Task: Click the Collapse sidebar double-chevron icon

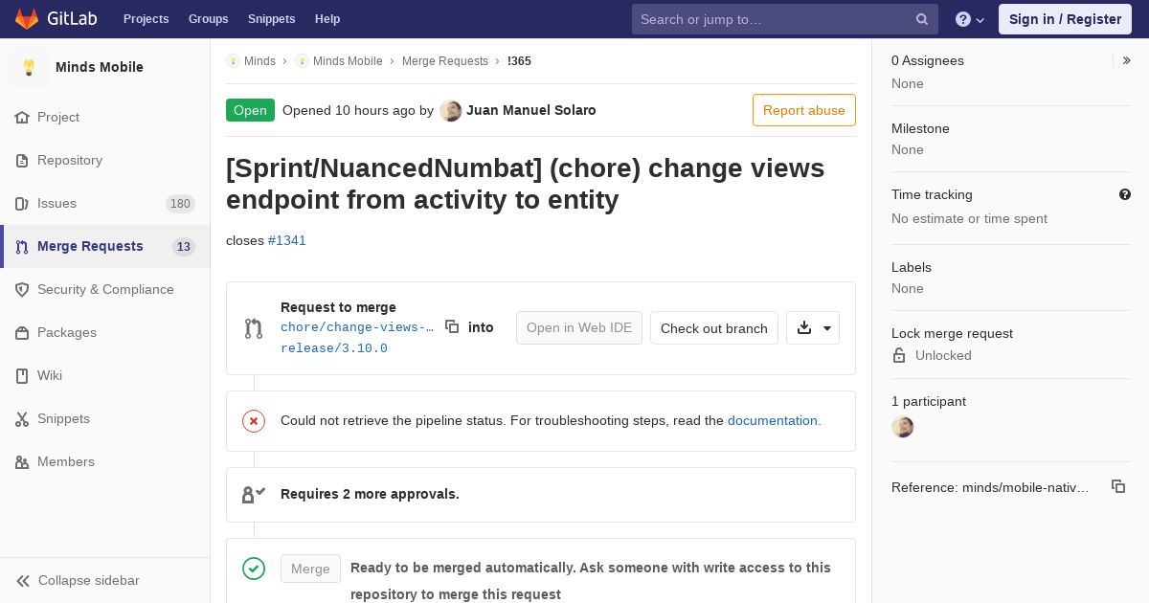Action: point(23,580)
